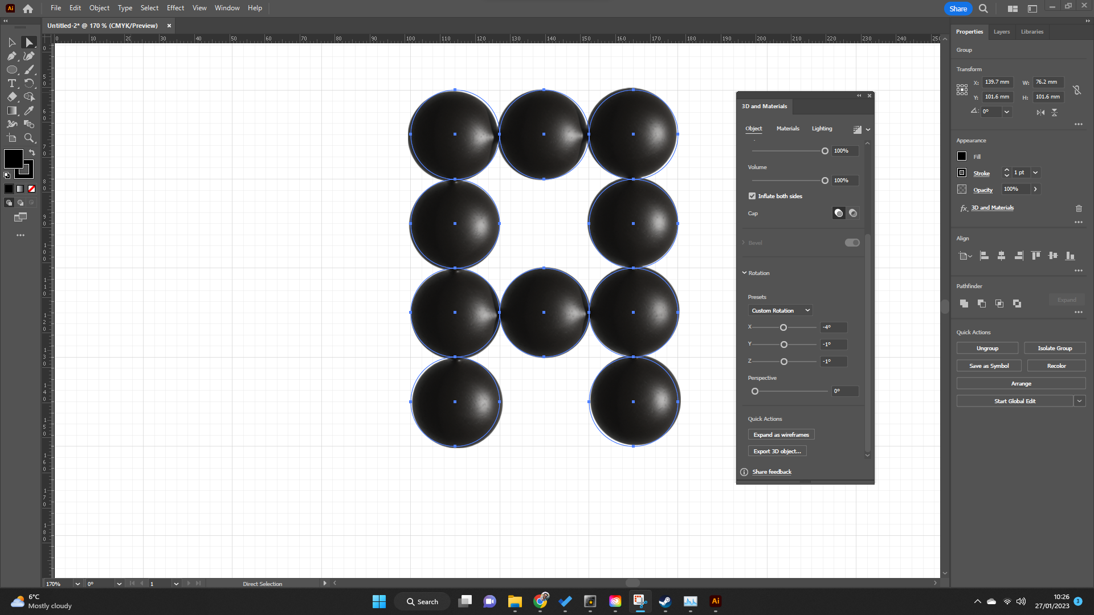Uncheck the Inflate both sides checkbox
The width and height of the screenshot is (1094, 615).
point(752,196)
